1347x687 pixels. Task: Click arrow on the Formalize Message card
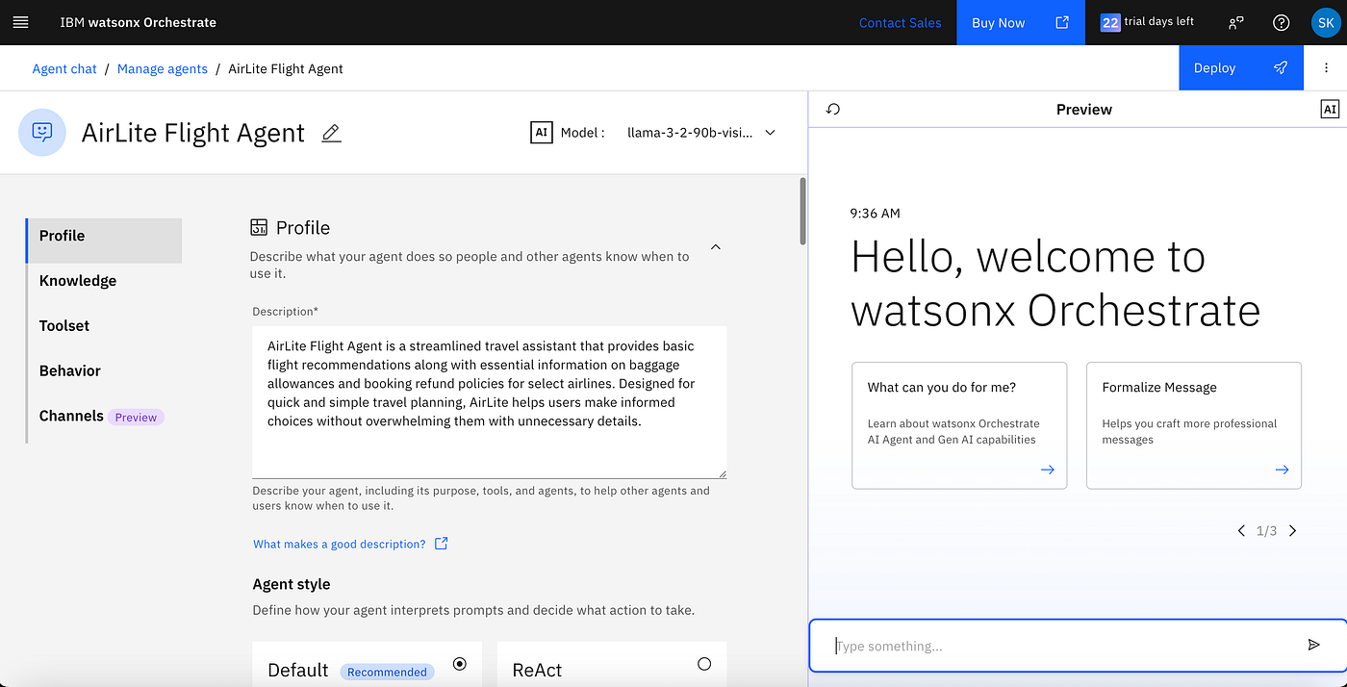(1282, 470)
